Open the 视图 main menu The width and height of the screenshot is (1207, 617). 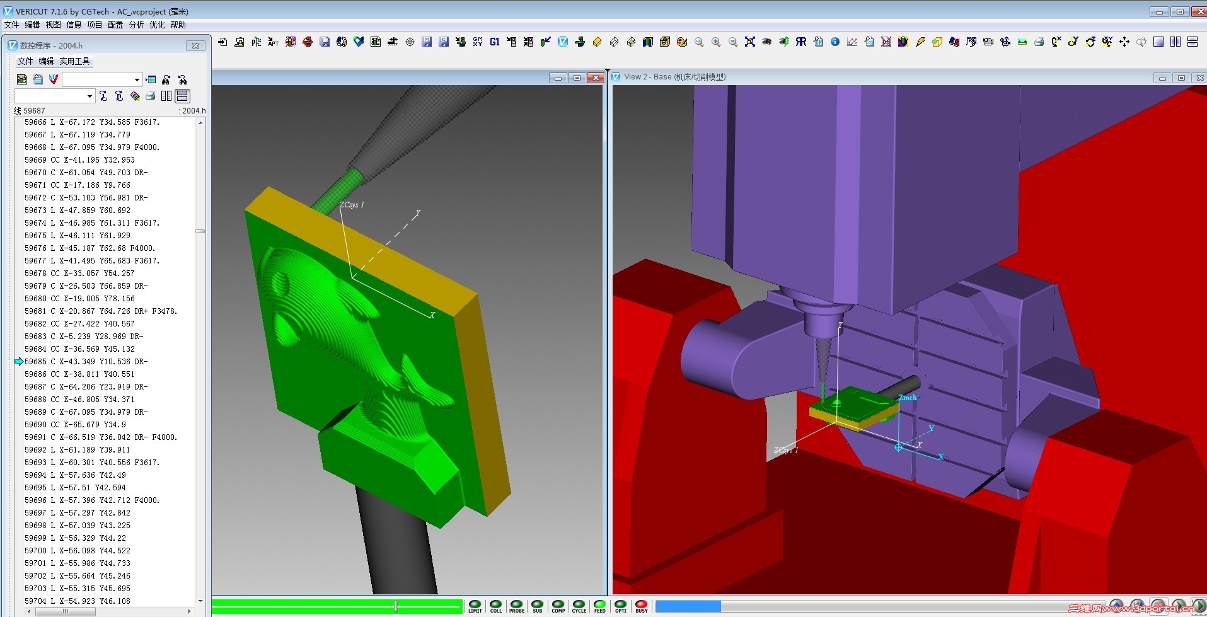pos(54,25)
